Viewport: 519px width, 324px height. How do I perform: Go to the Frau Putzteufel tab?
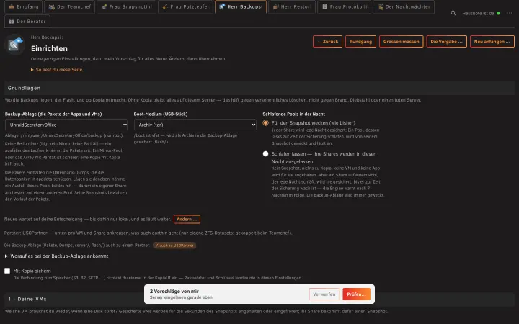[x=185, y=6]
